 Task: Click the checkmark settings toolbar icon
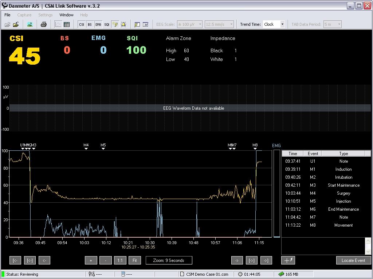point(146,24)
